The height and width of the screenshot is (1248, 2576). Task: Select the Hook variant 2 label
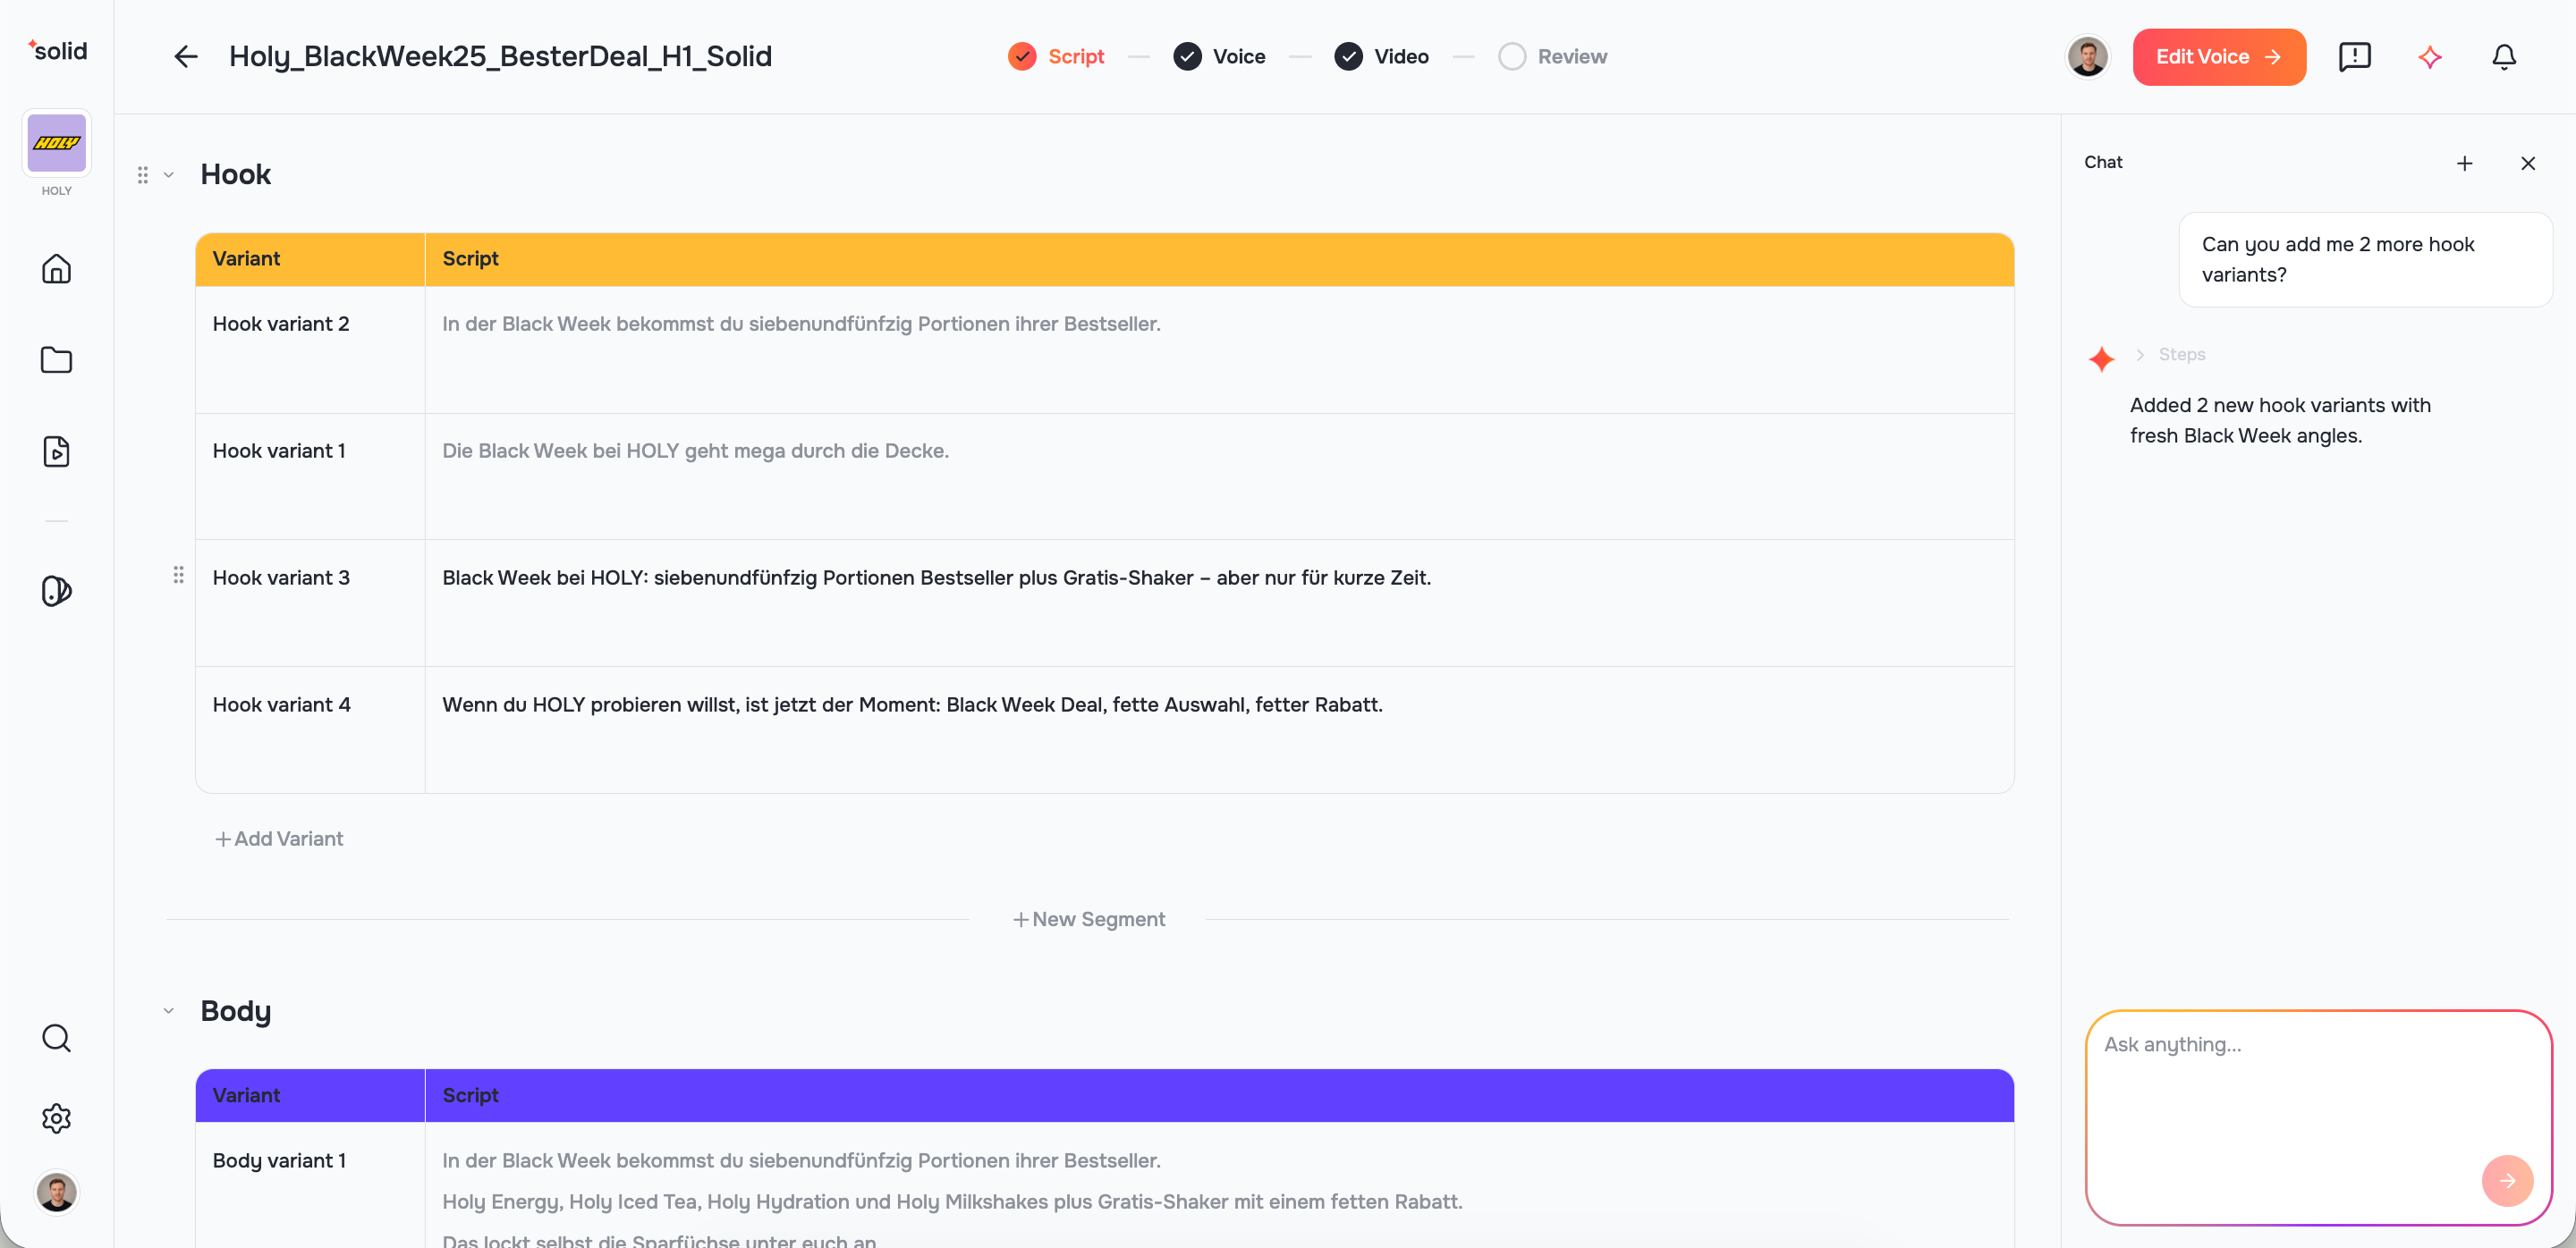pos(281,324)
